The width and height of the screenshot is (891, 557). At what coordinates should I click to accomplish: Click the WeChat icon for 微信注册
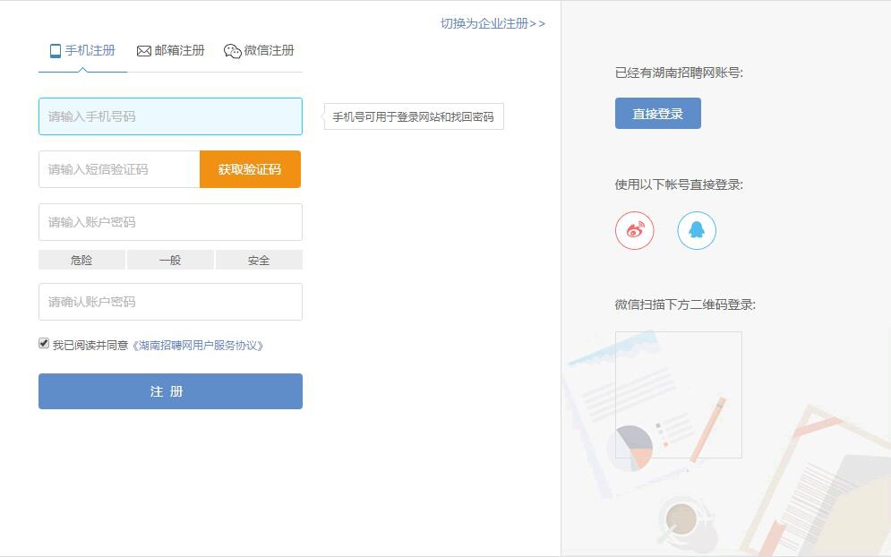point(232,51)
